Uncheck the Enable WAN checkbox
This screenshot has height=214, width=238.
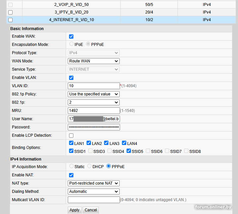[x=71, y=36]
